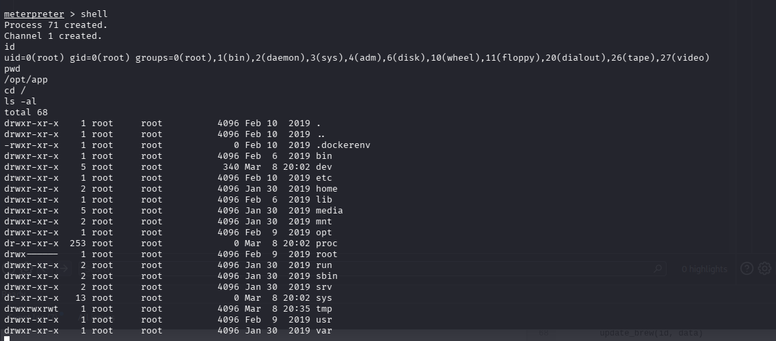Image resolution: width=776 pixels, height=341 pixels.
Task: Click the 'root' directory name at row end
Action: pos(327,254)
